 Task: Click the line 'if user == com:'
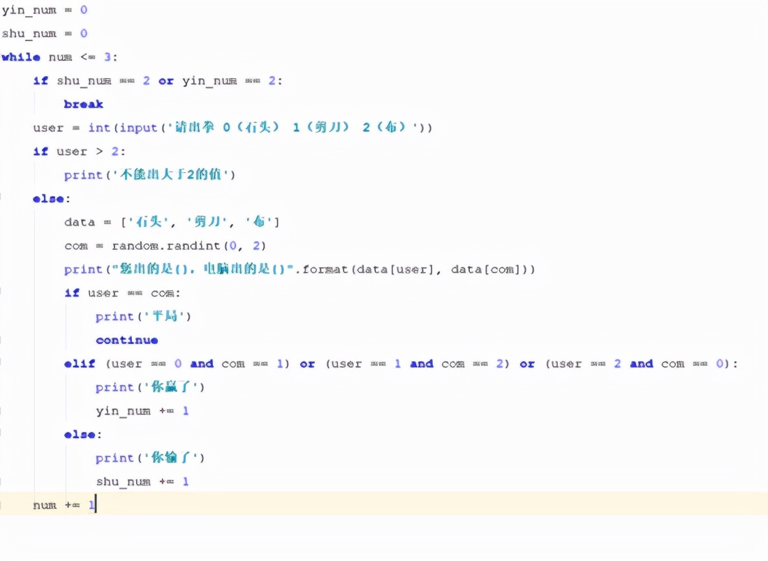pos(122,293)
